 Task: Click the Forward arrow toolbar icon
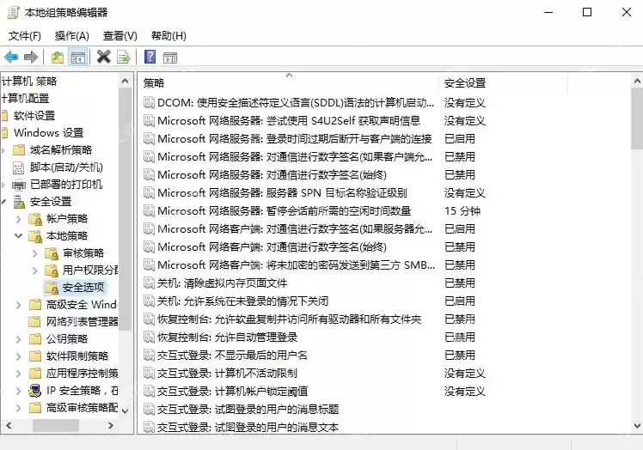(31, 57)
